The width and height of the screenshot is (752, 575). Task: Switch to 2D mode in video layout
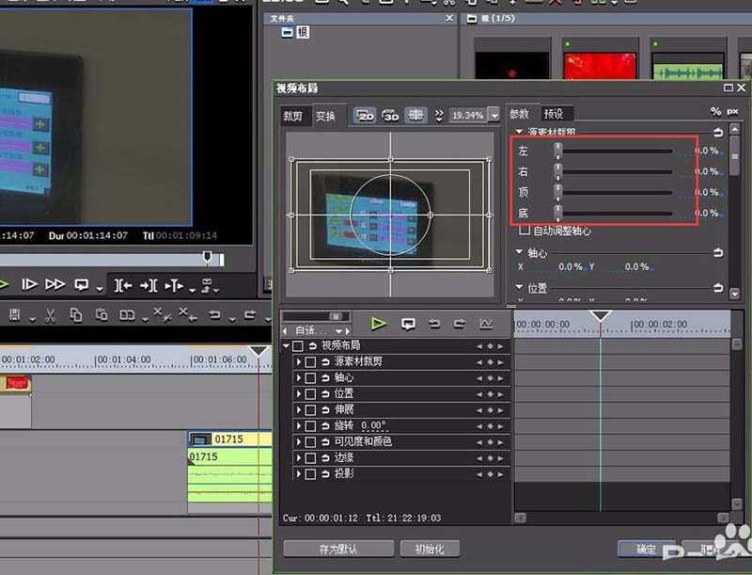coord(365,115)
